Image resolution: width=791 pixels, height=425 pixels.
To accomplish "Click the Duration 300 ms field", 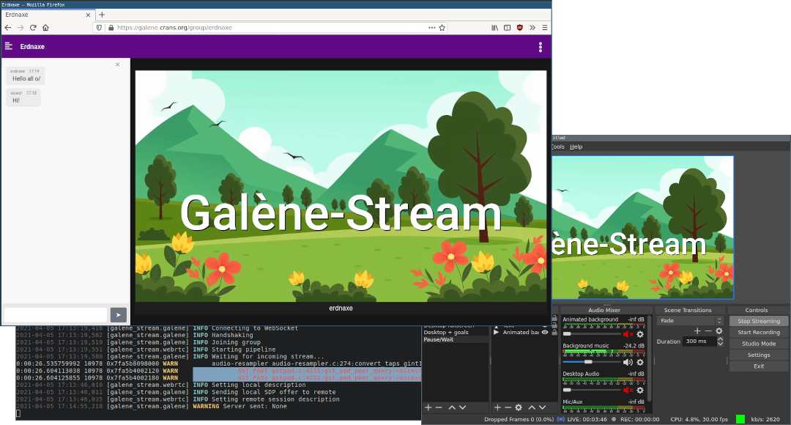I will point(699,341).
